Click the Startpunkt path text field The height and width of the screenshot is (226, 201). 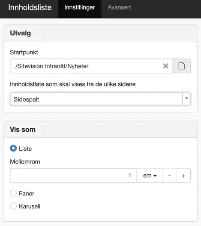91,66
